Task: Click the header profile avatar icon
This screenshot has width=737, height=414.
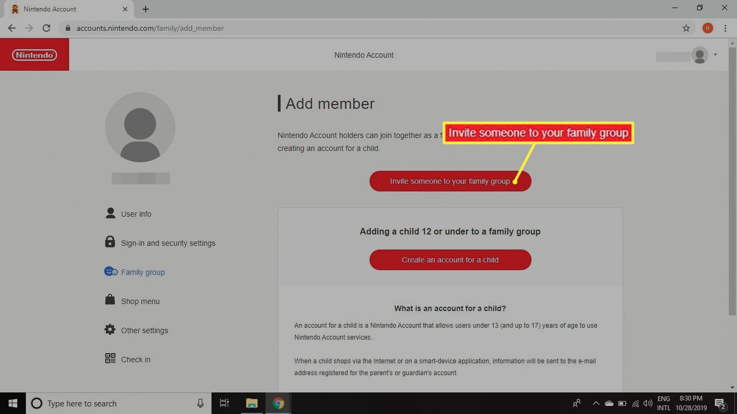Action: click(x=700, y=56)
